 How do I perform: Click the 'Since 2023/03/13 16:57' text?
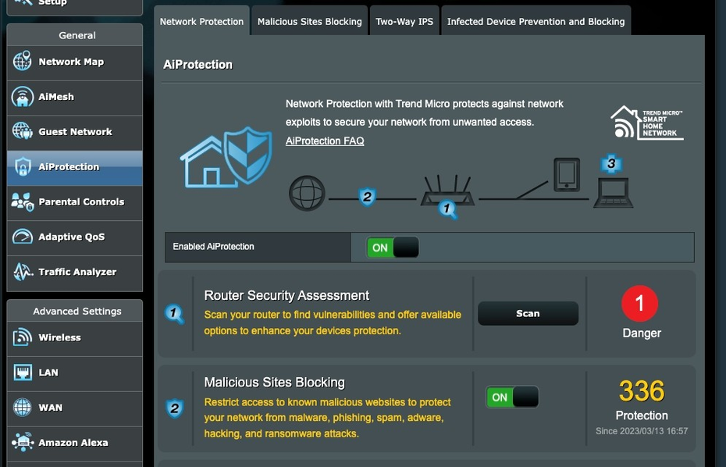click(x=642, y=431)
